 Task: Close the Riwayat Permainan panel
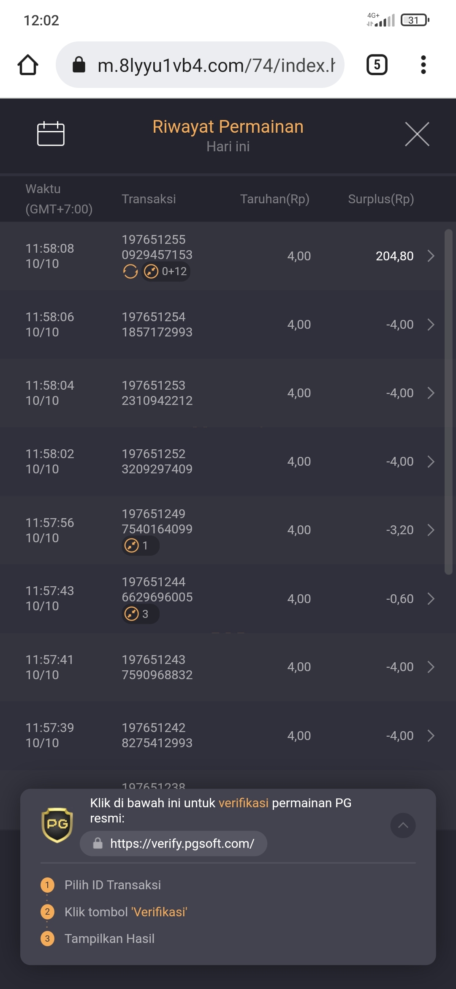[417, 134]
